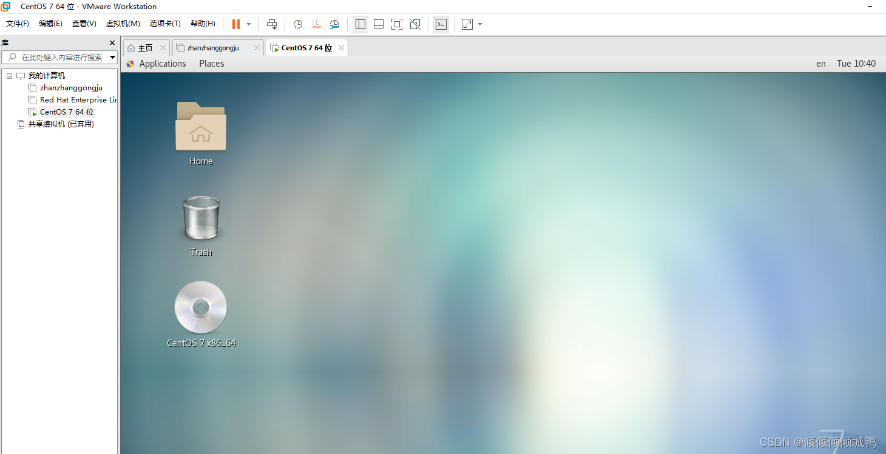Click the Unity mode toolbar icon
The image size is (886, 454).
point(415,24)
